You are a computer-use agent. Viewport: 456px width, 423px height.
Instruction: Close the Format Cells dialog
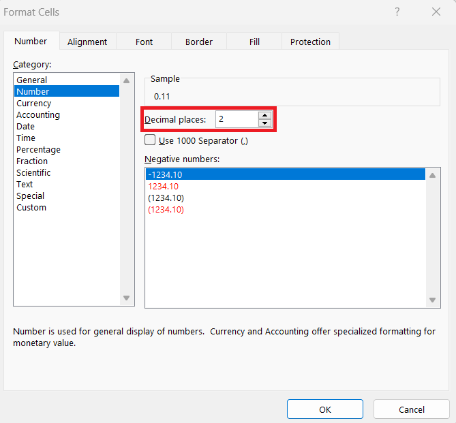click(x=436, y=12)
